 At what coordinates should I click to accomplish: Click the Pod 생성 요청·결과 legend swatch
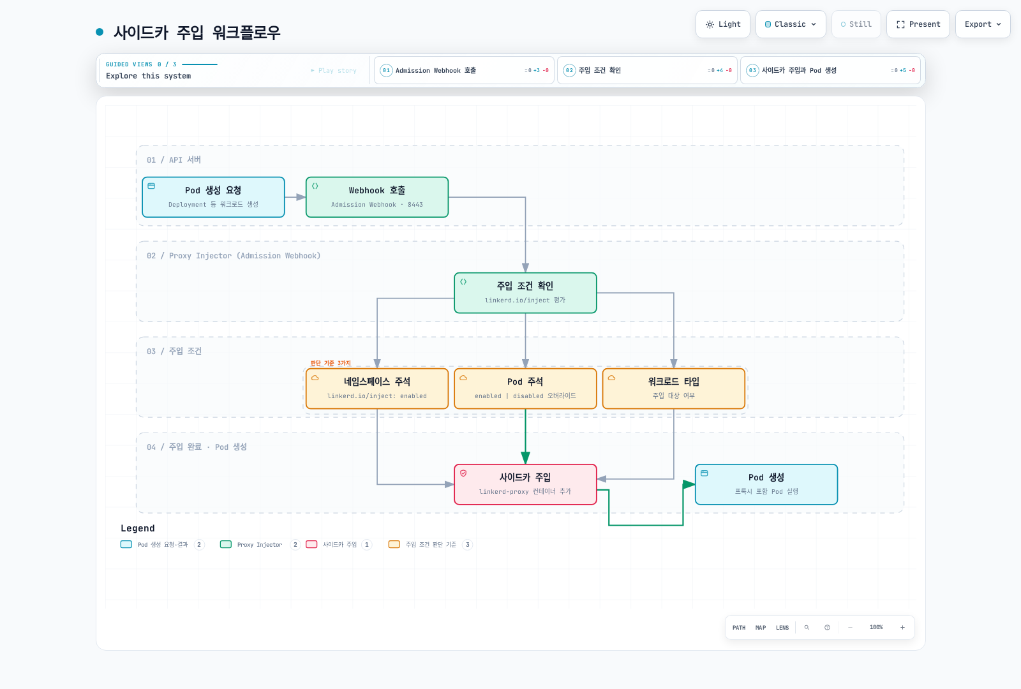click(x=126, y=544)
